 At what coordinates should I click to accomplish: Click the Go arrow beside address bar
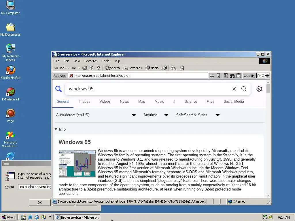click(x=212, y=76)
